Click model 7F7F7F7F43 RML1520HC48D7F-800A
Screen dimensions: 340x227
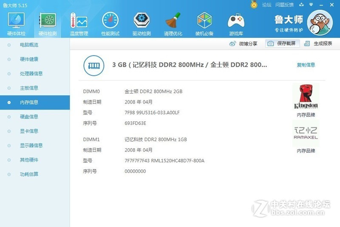click(164, 161)
